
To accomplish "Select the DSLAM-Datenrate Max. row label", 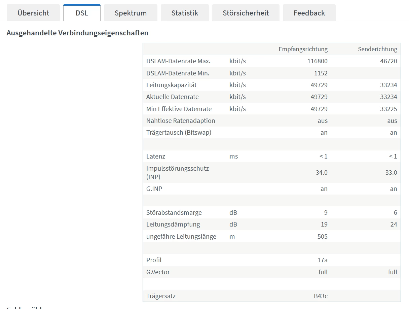I will 178,61.
